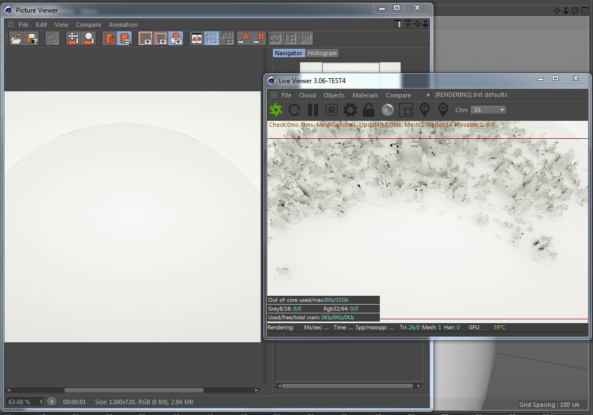593x415 pixels.
Task: Open the Cloud menu in Live Viewer
Action: [x=307, y=95]
